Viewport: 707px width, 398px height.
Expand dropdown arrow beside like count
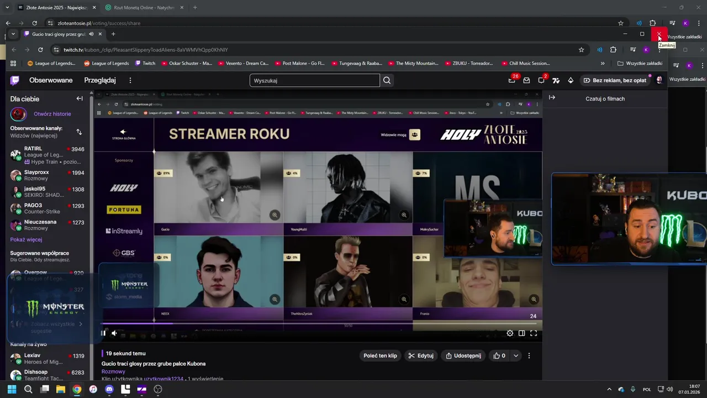[516, 355]
